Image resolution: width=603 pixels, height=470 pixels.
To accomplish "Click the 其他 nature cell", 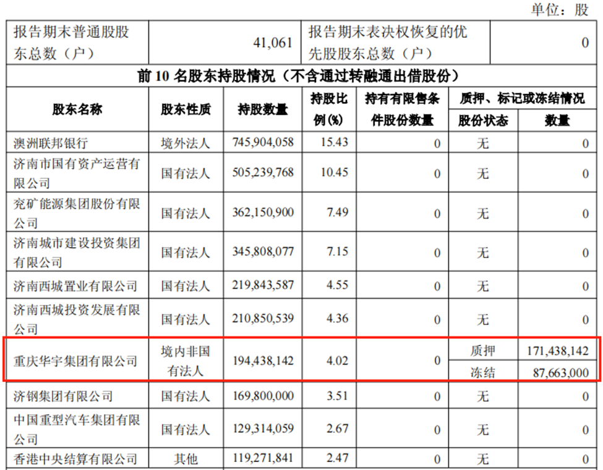I will [x=186, y=458].
